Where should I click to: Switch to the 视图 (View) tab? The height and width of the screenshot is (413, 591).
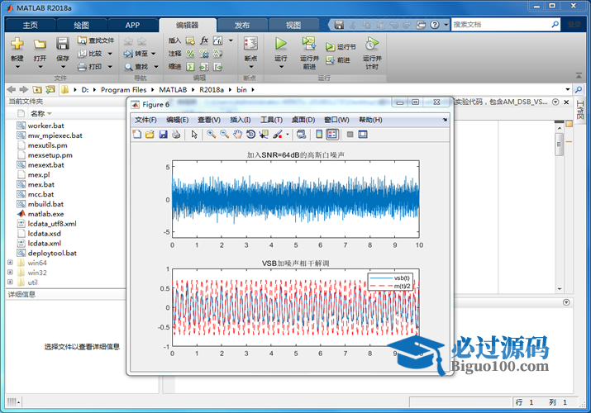293,25
